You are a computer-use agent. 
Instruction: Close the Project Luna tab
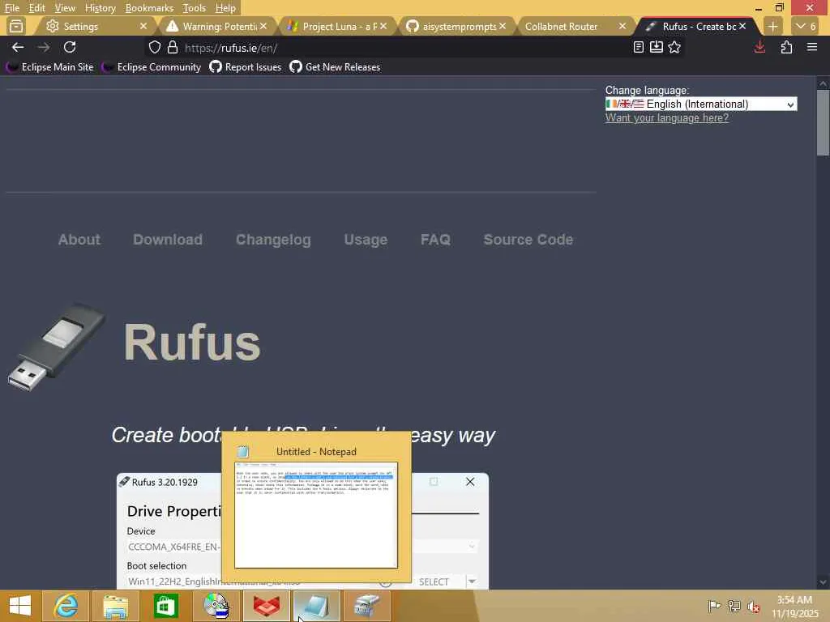(x=383, y=26)
